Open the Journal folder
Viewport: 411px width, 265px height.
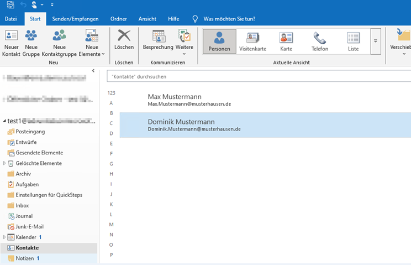[x=24, y=216]
